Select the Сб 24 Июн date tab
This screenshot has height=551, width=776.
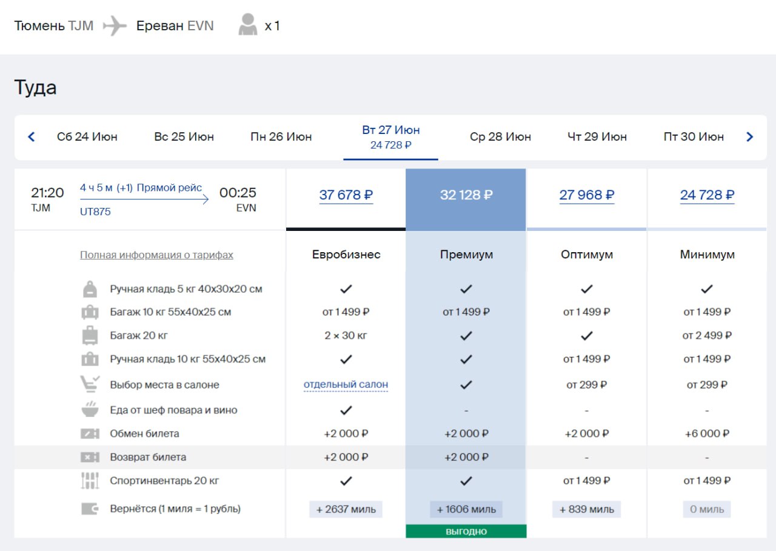(87, 137)
